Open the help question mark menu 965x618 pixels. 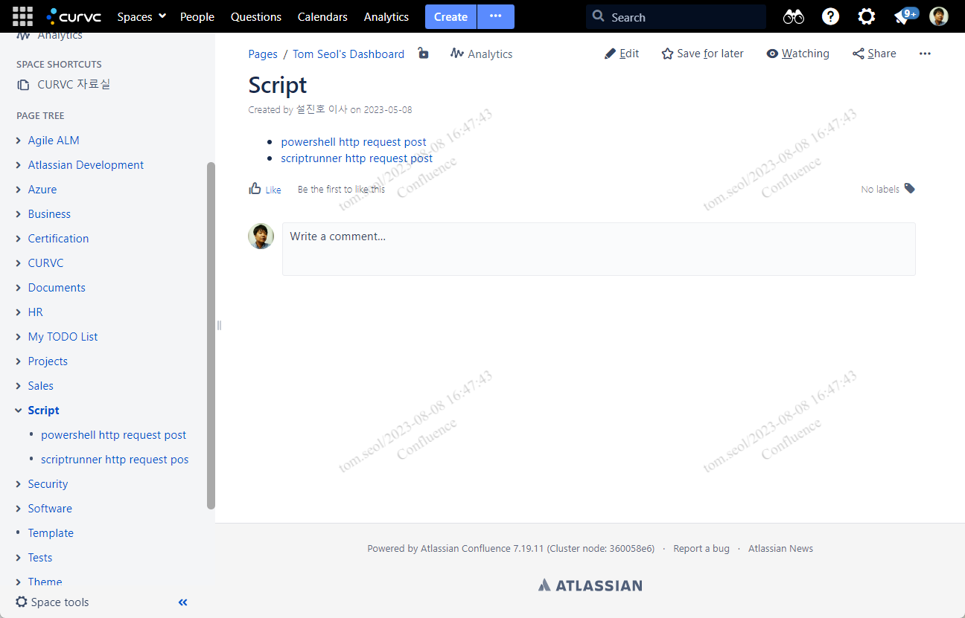click(x=830, y=16)
